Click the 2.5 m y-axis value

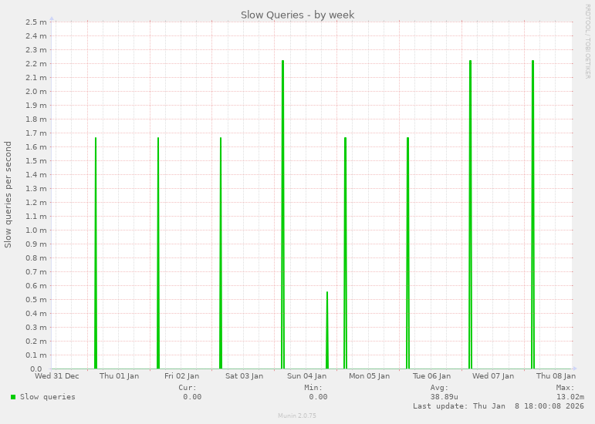pos(36,22)
